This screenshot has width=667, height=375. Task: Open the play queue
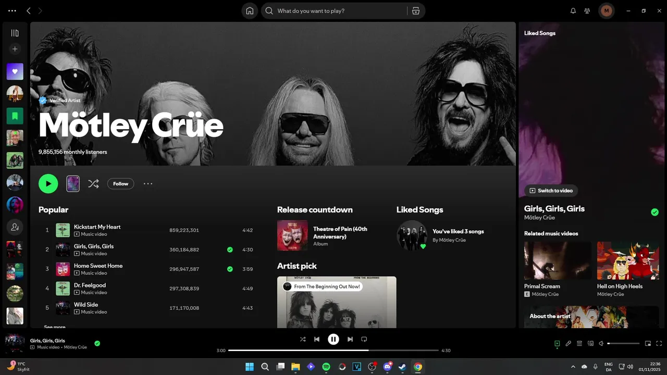(579, 343)
